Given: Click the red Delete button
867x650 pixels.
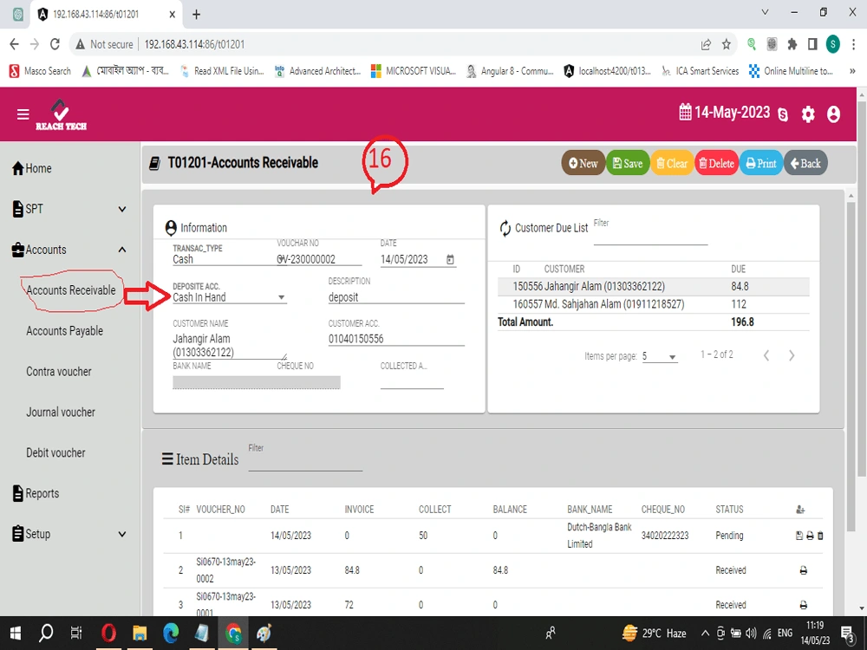Looking at the screenshot, I should (x=717, y=163).
